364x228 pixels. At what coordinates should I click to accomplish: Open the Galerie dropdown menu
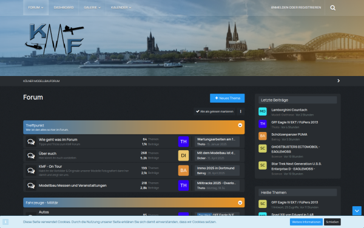click(x=92, y=7)
